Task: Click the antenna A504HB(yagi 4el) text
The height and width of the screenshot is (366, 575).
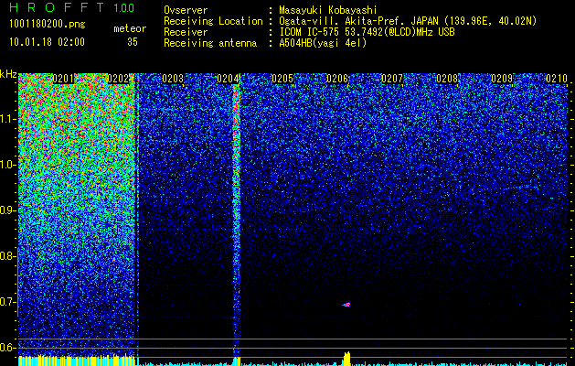Action: pos(323,43)
